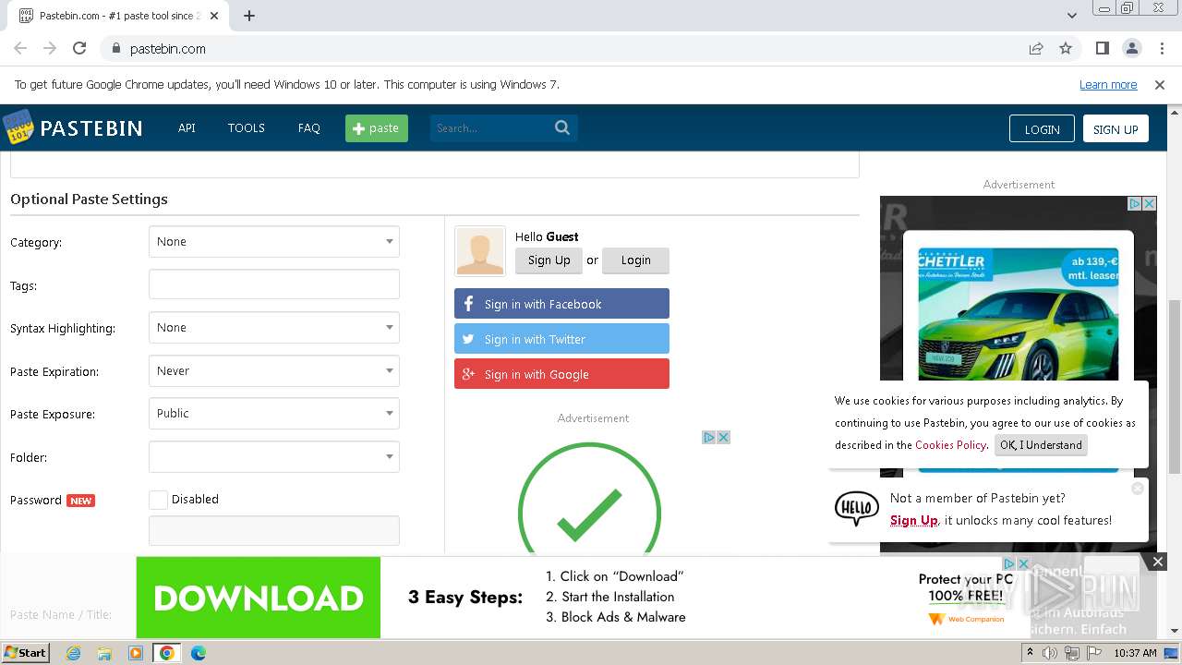
Task: Sign in with Twitter
Action: [x=561, y=339]
